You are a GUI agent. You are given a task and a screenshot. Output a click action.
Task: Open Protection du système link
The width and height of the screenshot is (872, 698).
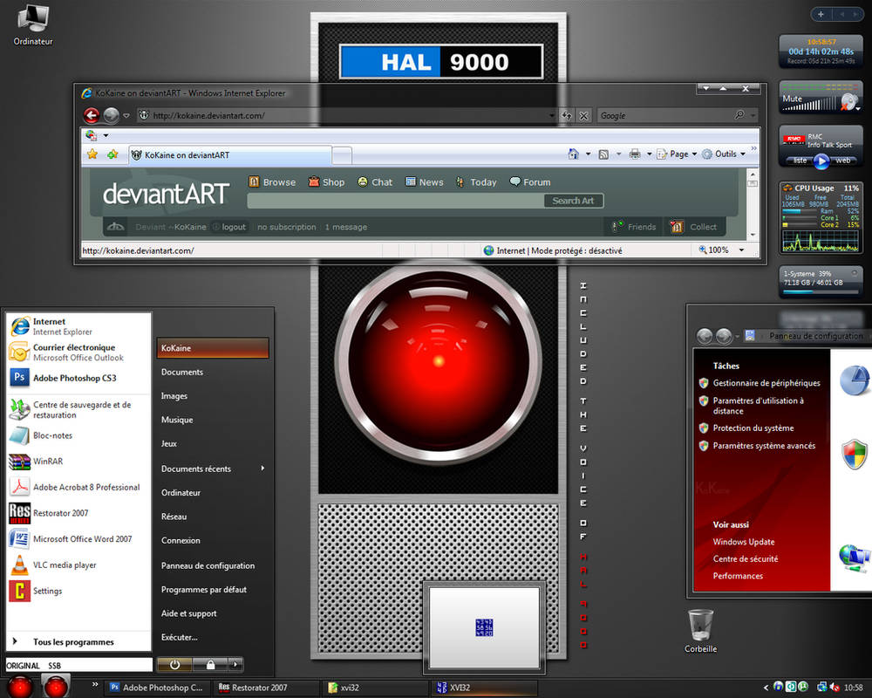point(753,428)
